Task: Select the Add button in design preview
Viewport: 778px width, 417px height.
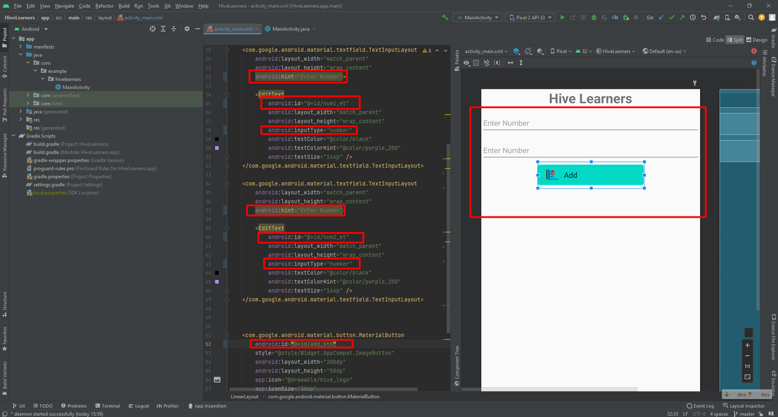Action: pos(591,175)
